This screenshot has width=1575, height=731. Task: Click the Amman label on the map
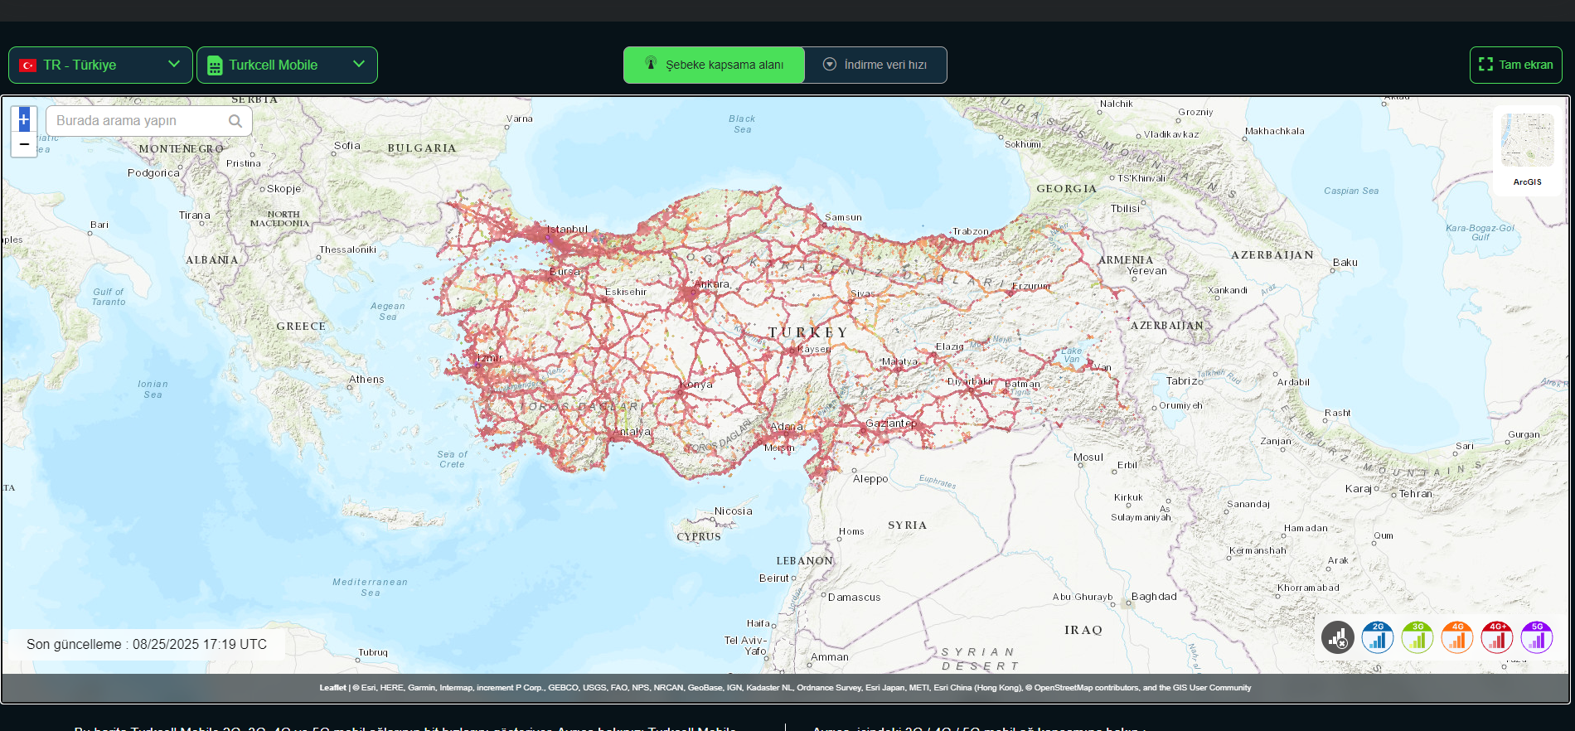pos(830,657)
